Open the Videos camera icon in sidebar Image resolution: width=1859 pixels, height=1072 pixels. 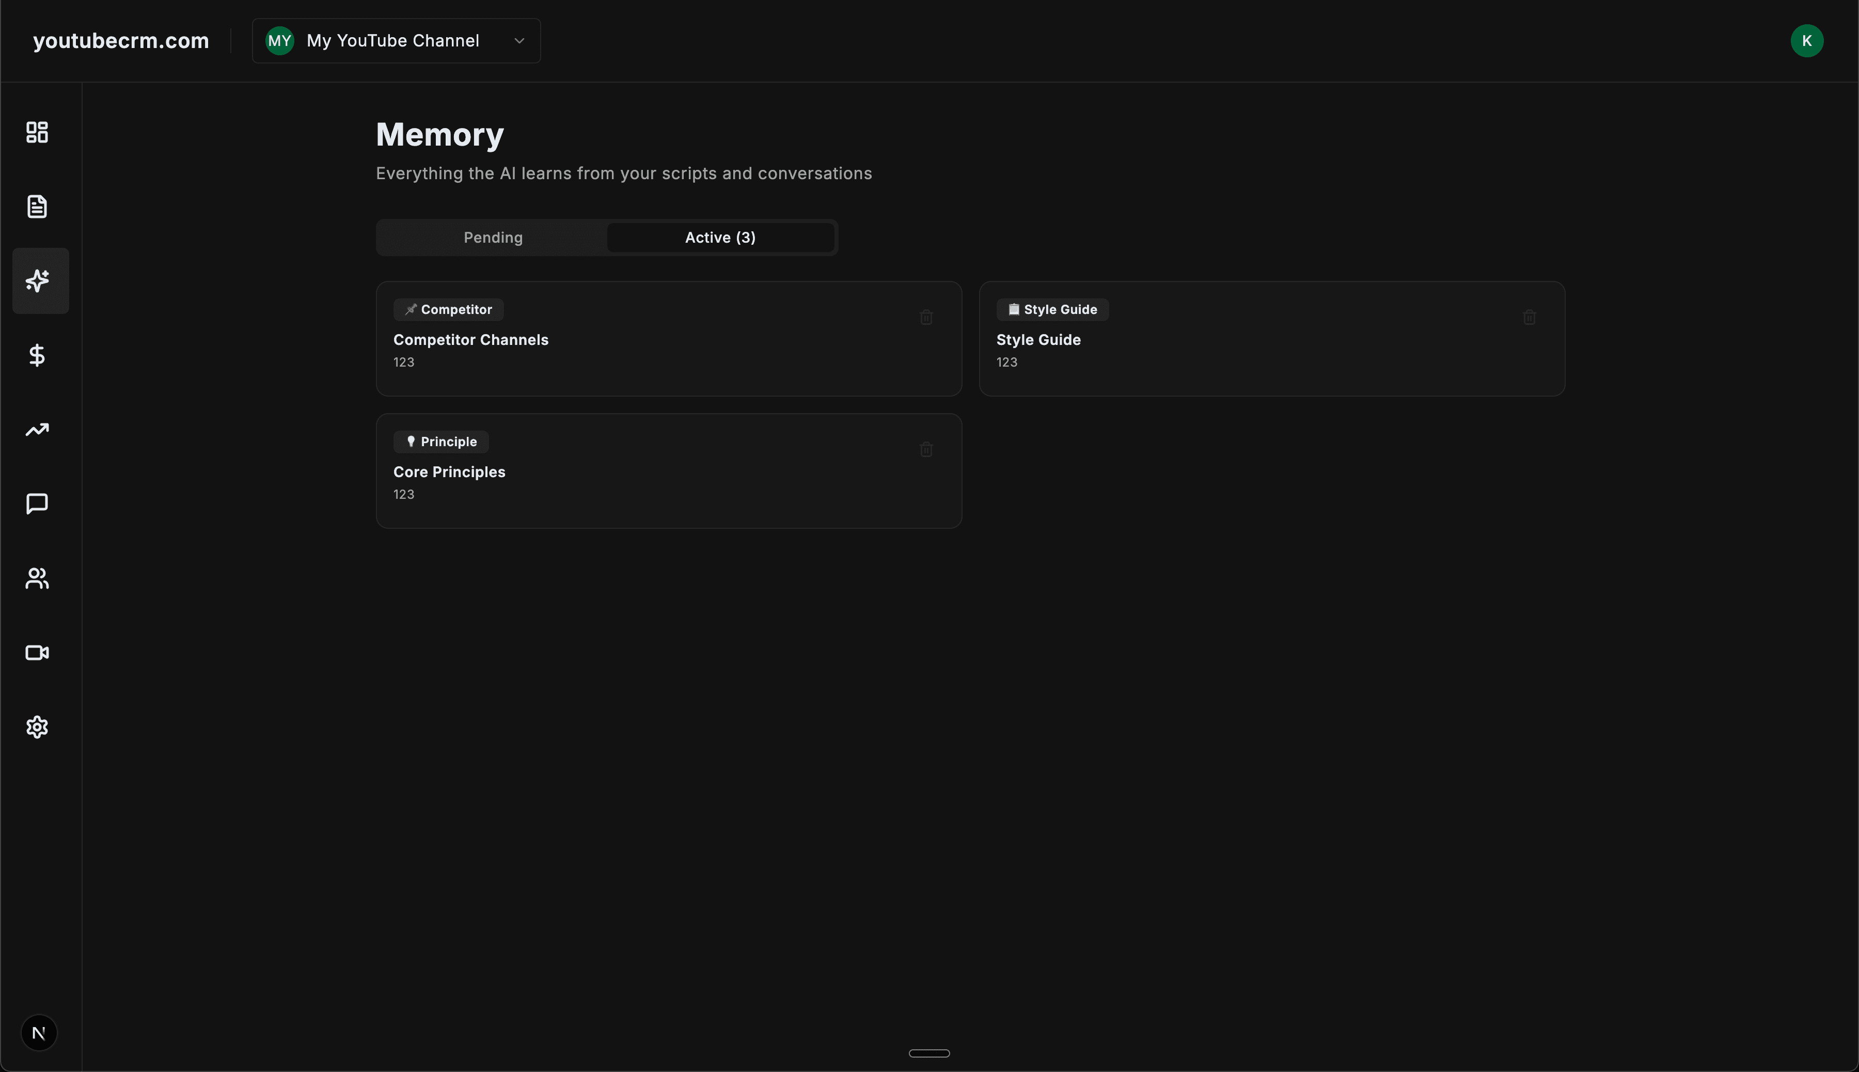tap(37, 653)
